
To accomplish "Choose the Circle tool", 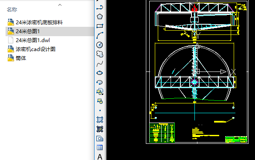I will tap(100, 45).
